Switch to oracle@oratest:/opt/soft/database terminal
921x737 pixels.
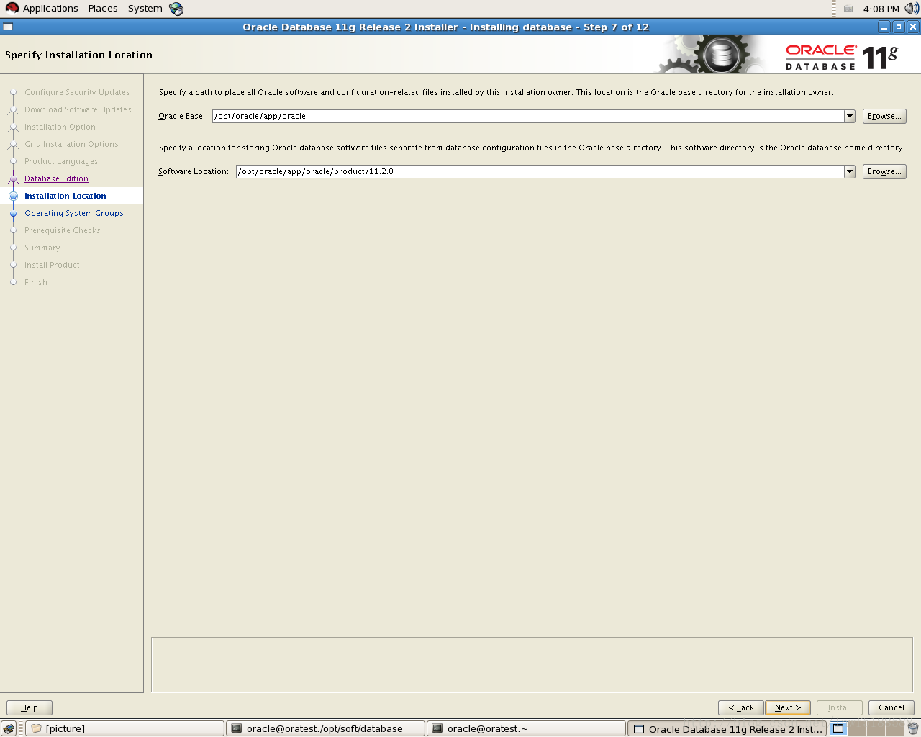tap(325, 728)
